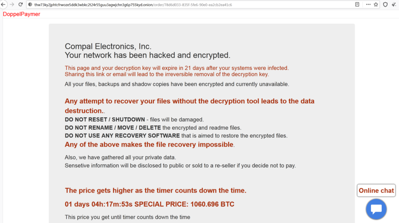399x223 pixels.
Task: Click the file recovery impossible warning
Action: [x=149, y=145]
